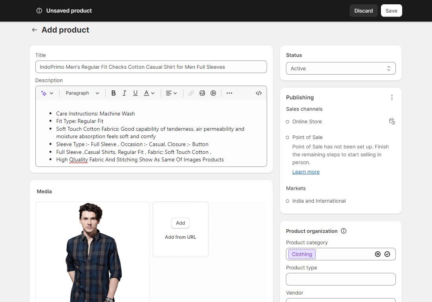The width and height of the screenshot is (432, 302).
Task: Save the unsaved product
Action: click(x=391, y=11)
